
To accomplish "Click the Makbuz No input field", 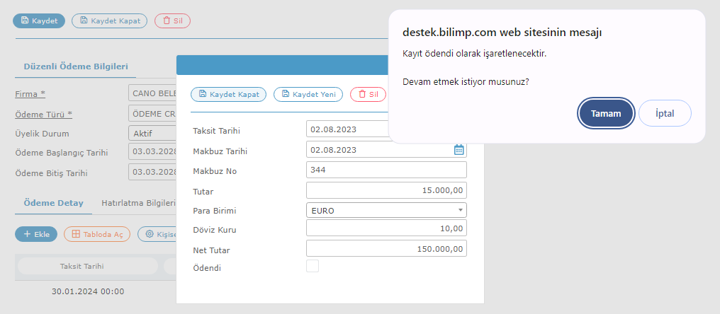I will 386,170.
